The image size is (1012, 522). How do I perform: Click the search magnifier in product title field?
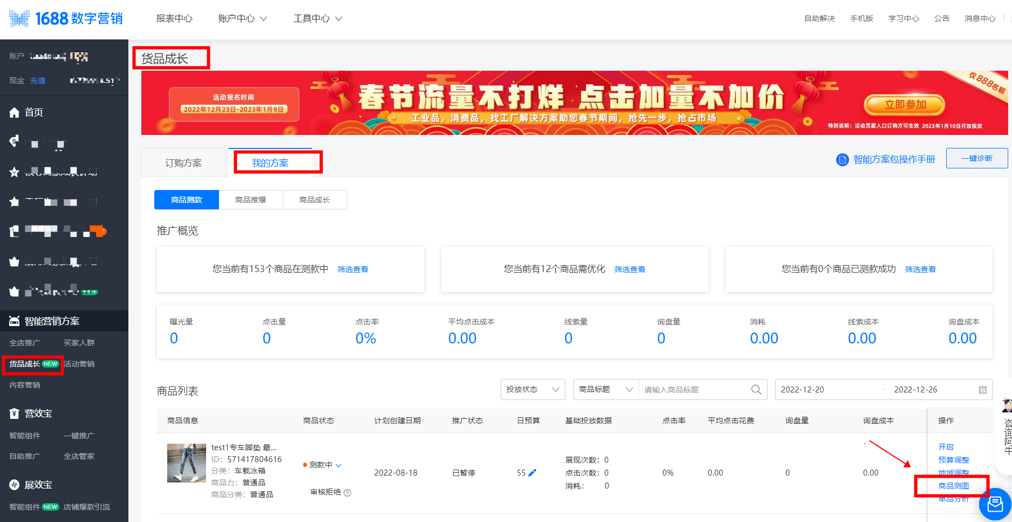756,390
